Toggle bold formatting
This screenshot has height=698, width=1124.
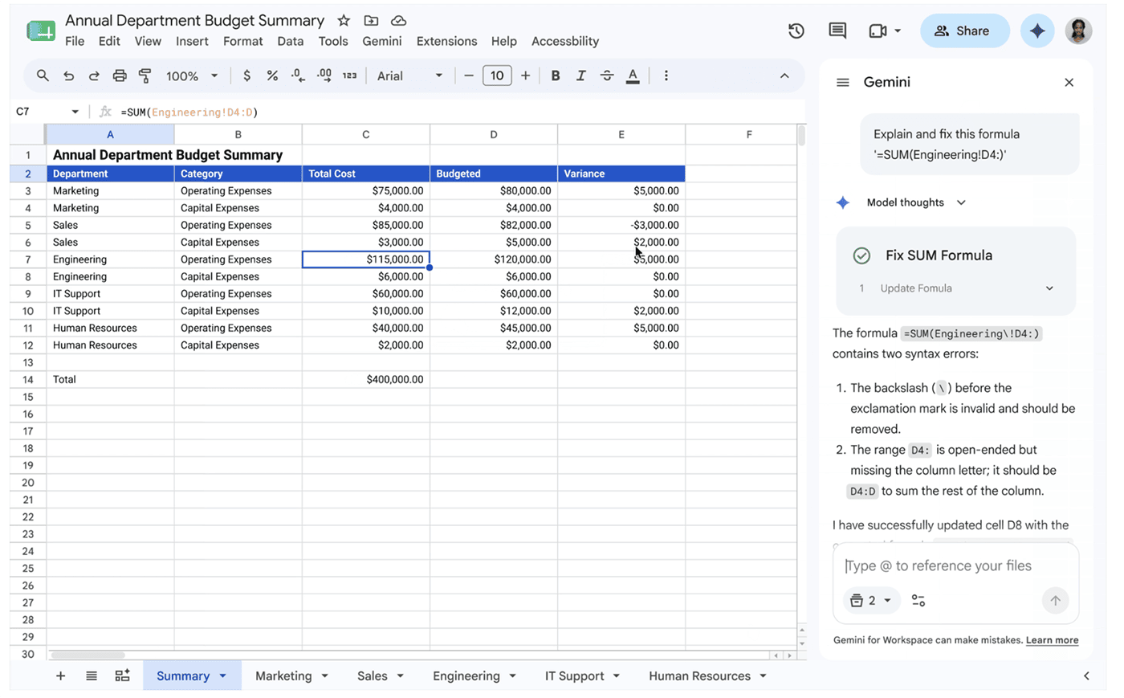coord(555,76)
